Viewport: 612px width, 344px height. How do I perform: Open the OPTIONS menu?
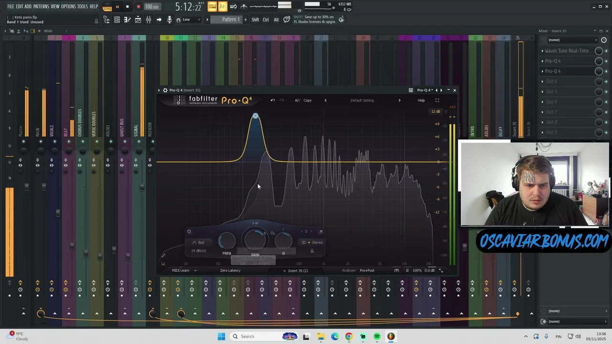click(x=68, y=6)
